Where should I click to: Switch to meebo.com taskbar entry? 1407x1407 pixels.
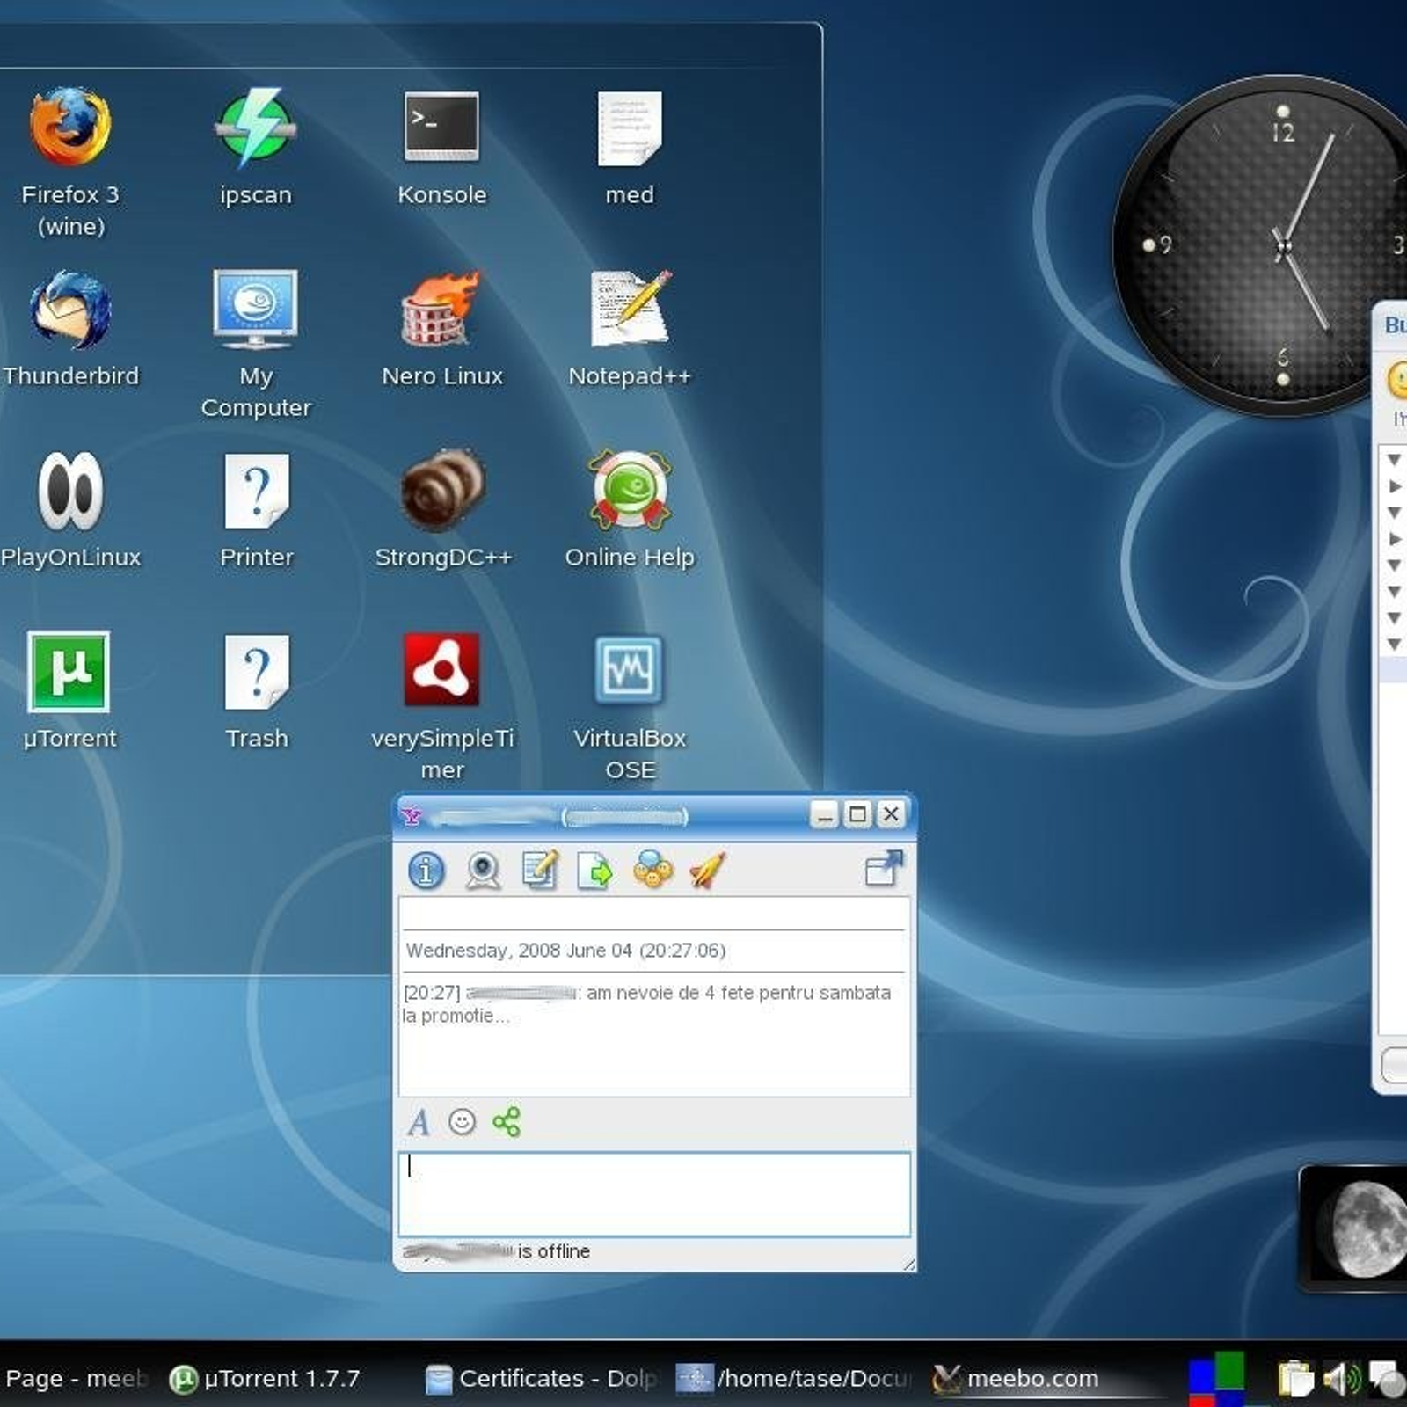(x=1016, y=1378)
